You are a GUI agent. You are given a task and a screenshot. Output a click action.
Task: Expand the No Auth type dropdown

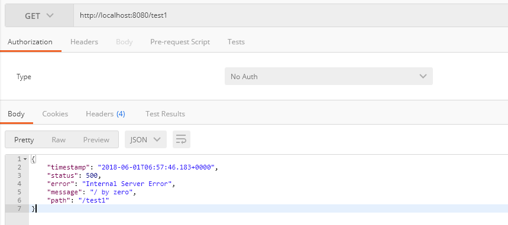[x=329, y=76]
